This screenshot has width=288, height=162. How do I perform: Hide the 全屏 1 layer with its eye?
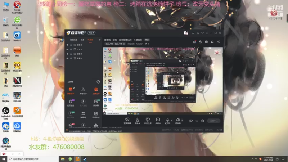coord(67,58)
